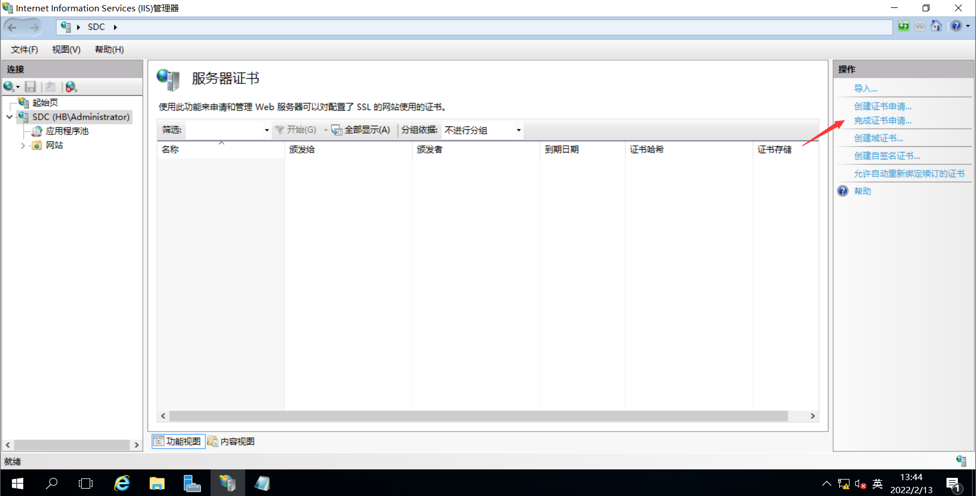976x496 pixels.
Task: Open the notification center icon
Action: pyautogui.click(x=953, y=484)
